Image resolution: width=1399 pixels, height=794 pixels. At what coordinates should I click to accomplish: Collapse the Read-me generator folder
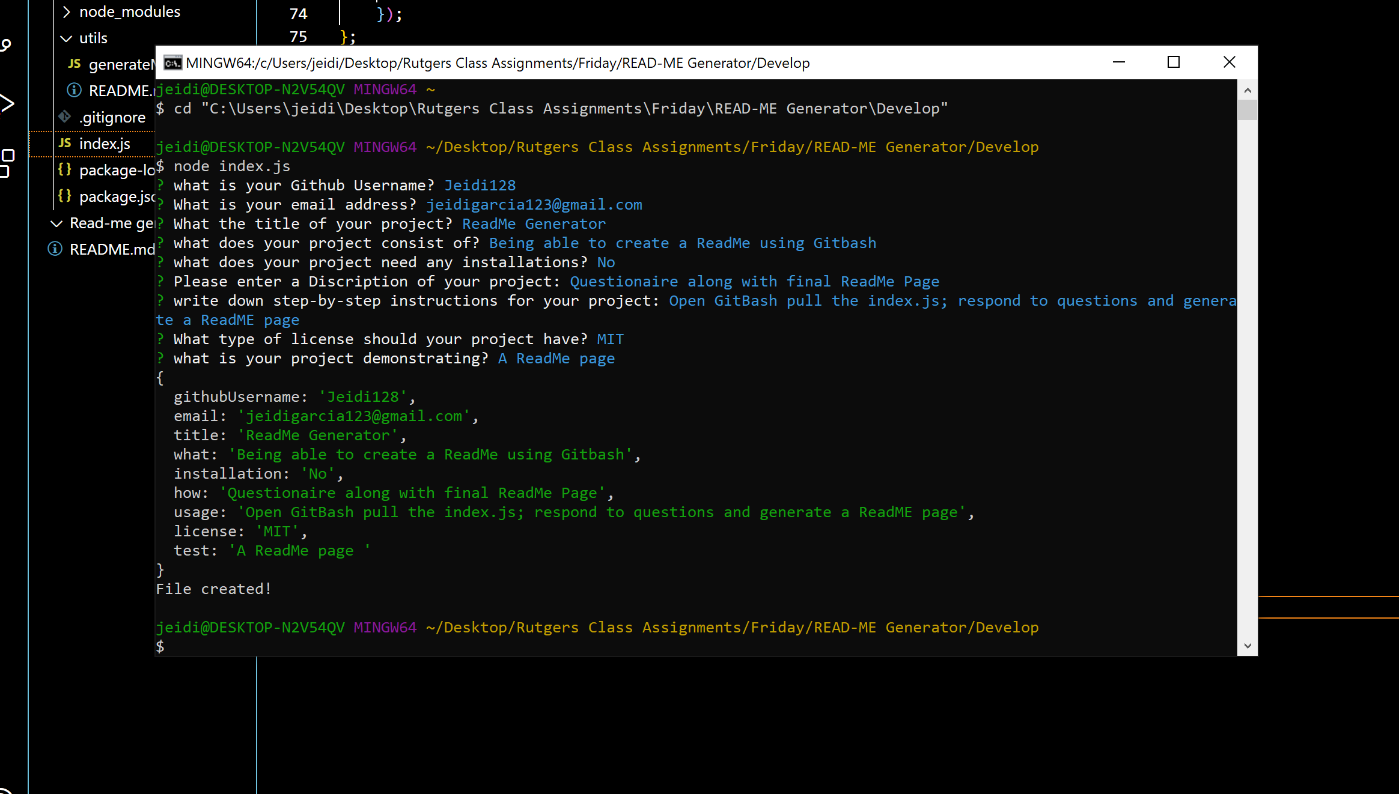coord(56,223)
